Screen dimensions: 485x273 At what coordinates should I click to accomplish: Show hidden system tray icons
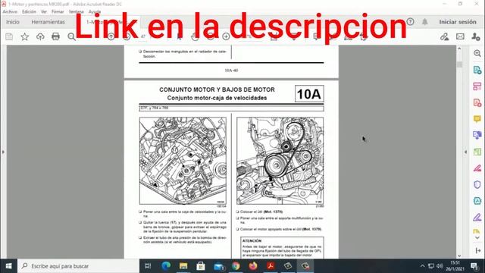(x=423, y=266)
